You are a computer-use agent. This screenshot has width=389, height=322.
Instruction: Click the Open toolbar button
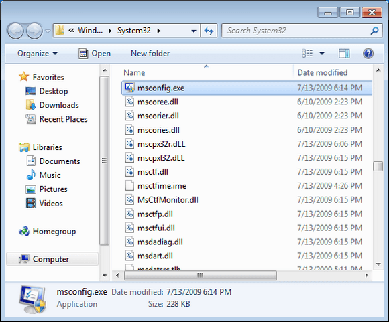point(95,54)
